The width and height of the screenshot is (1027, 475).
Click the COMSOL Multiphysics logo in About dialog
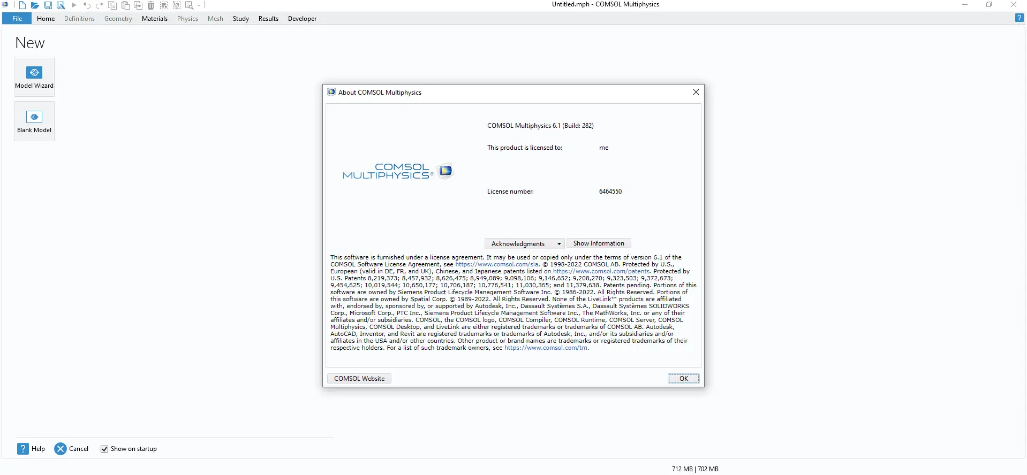coord(398,171)
